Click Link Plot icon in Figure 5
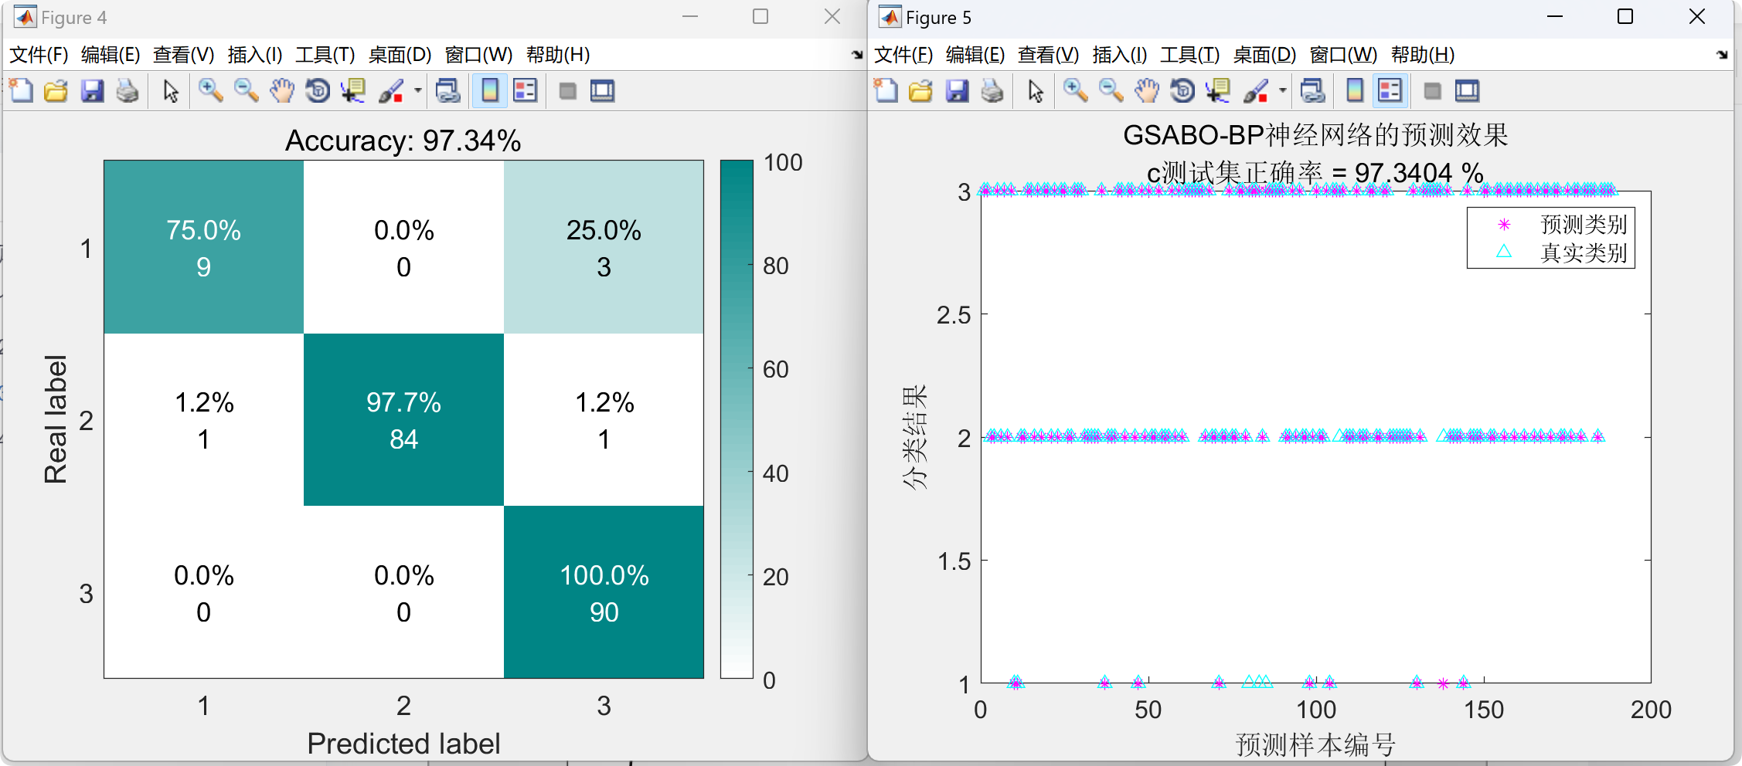1742x766 pixels. point(1313,91)
